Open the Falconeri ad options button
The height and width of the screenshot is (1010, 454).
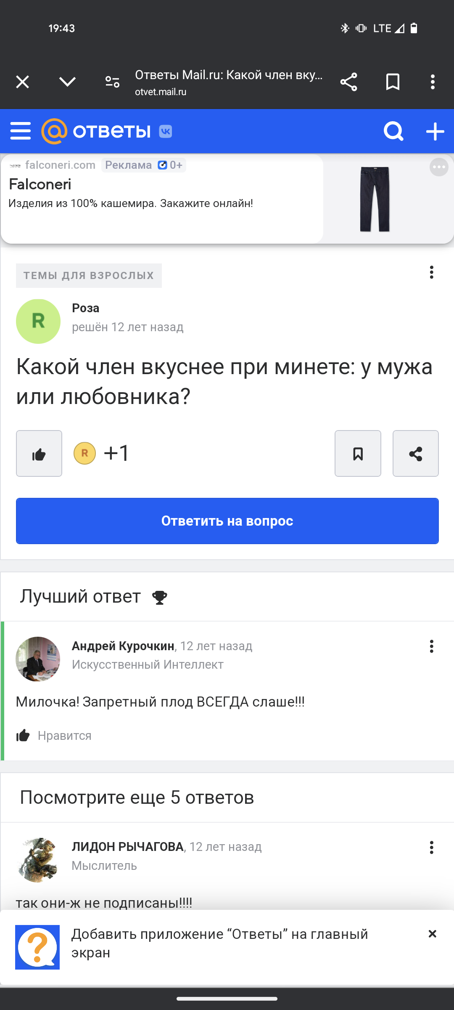439,167
